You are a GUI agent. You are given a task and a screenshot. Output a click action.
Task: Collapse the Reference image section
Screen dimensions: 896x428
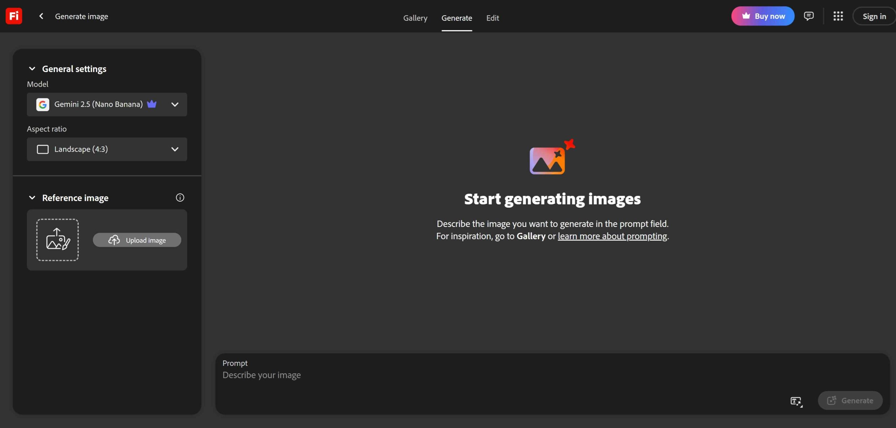pyautogui.click(x=32, y=198)
